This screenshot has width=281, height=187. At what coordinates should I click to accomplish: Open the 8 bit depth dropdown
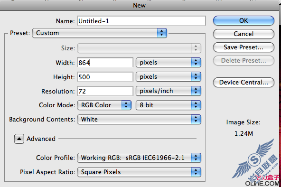click(169, 105)
